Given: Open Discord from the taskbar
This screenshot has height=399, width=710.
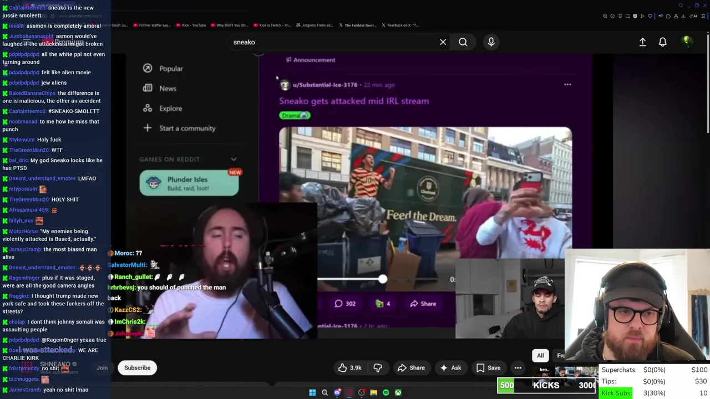Looking at the screenshot, I should [337, 393].
